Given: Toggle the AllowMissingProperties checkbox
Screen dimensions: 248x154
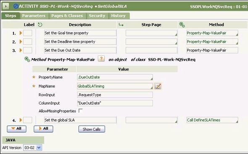Looking at the screenshot, I should (81, 111).
